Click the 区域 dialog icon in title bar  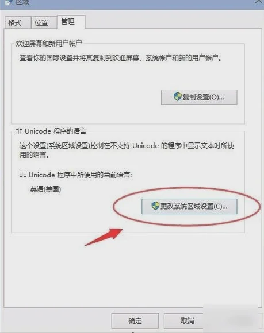coord(9,2)
